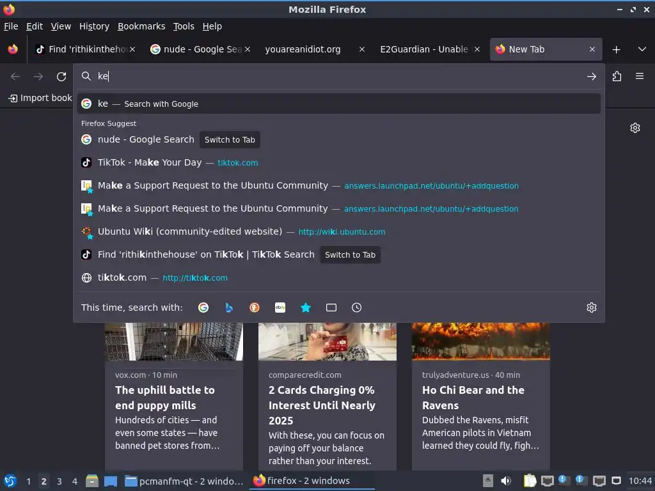The width and height of the screenshot is (655, 491).
Task: Click the Firefox View pinned icon
Action: [x=13, y=49]
